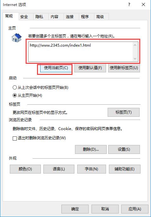The width and height of the screenshot is (151, 217).
Task: Open the 隐私 tab
Action: tap(39, 17)
